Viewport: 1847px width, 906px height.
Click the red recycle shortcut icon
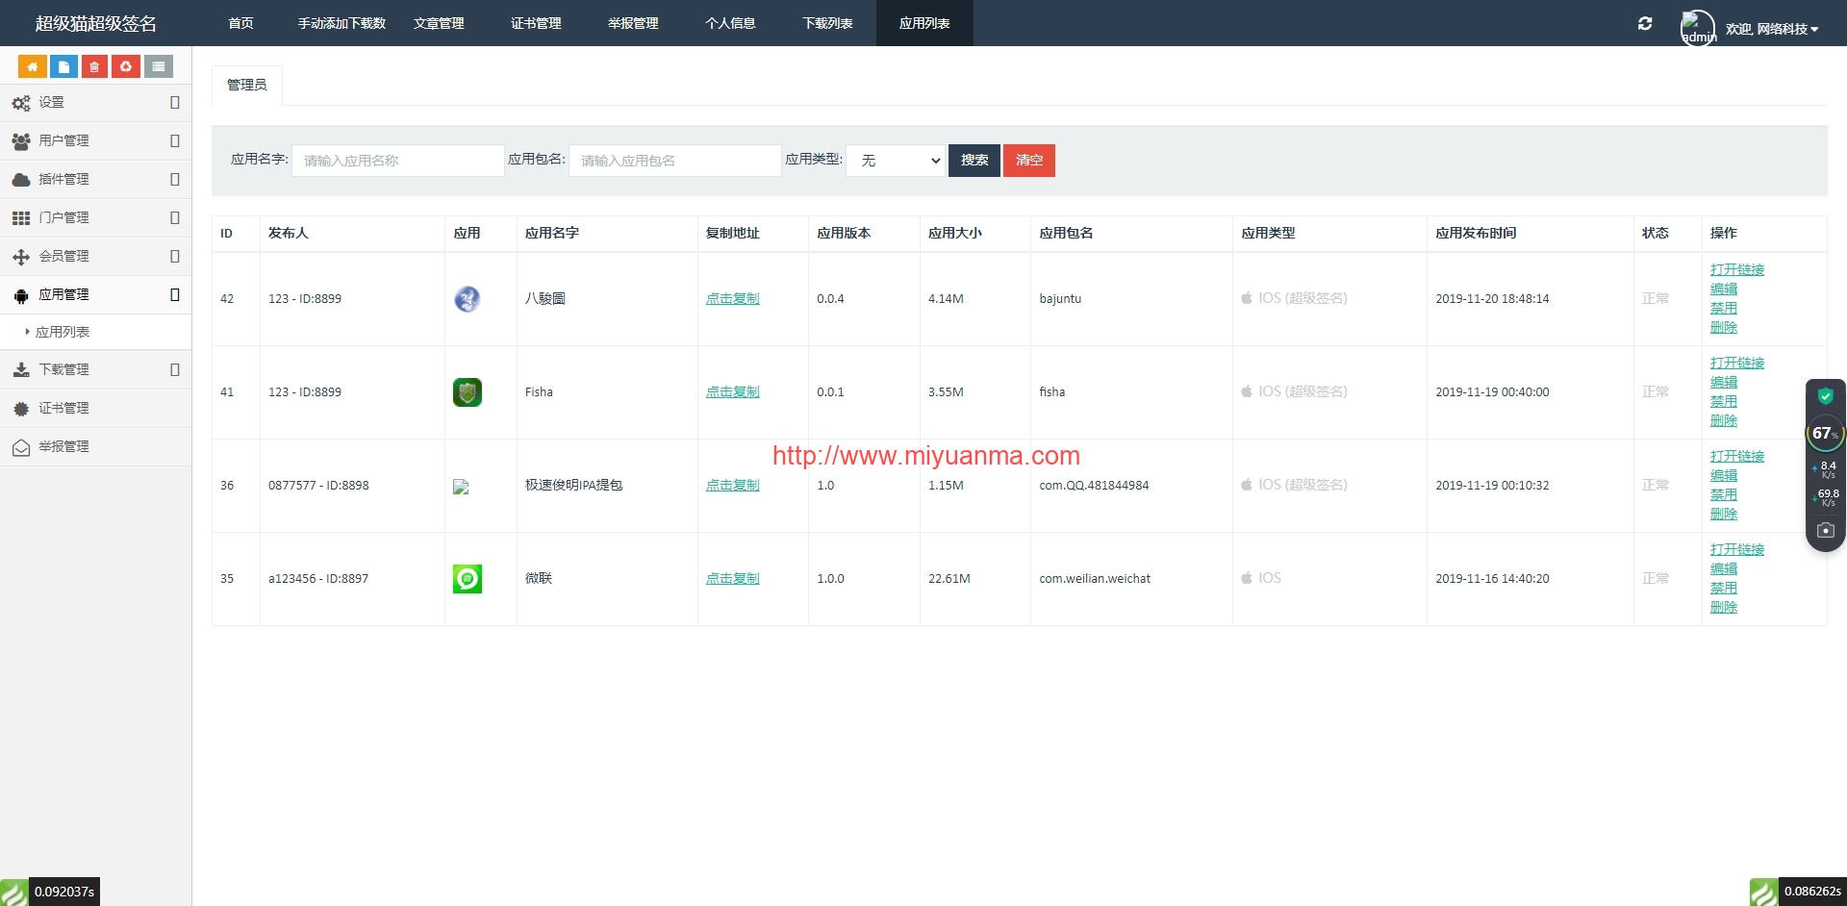(126, 66)
